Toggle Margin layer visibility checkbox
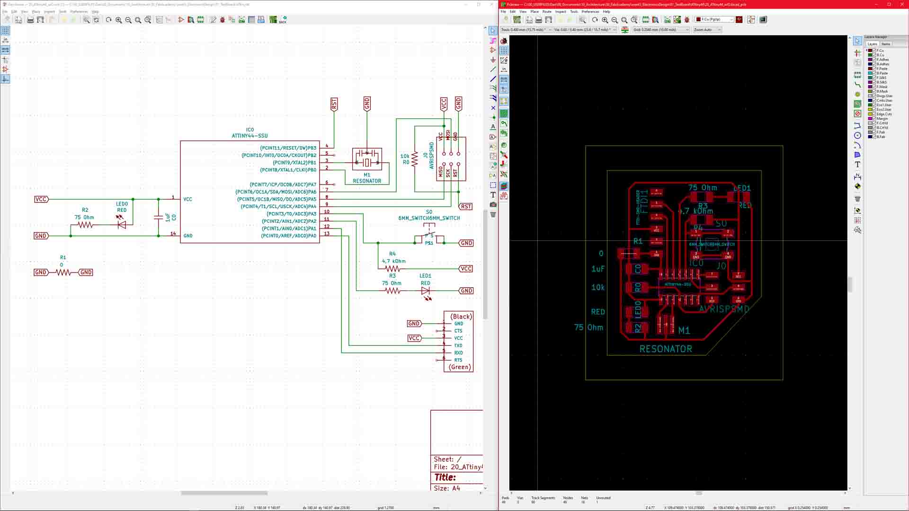 coord(874,118)
